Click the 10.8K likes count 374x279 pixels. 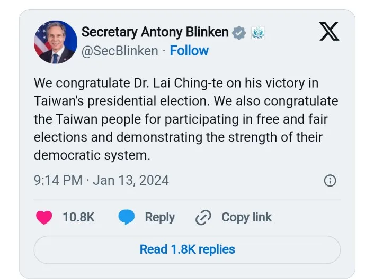point(78,217)
